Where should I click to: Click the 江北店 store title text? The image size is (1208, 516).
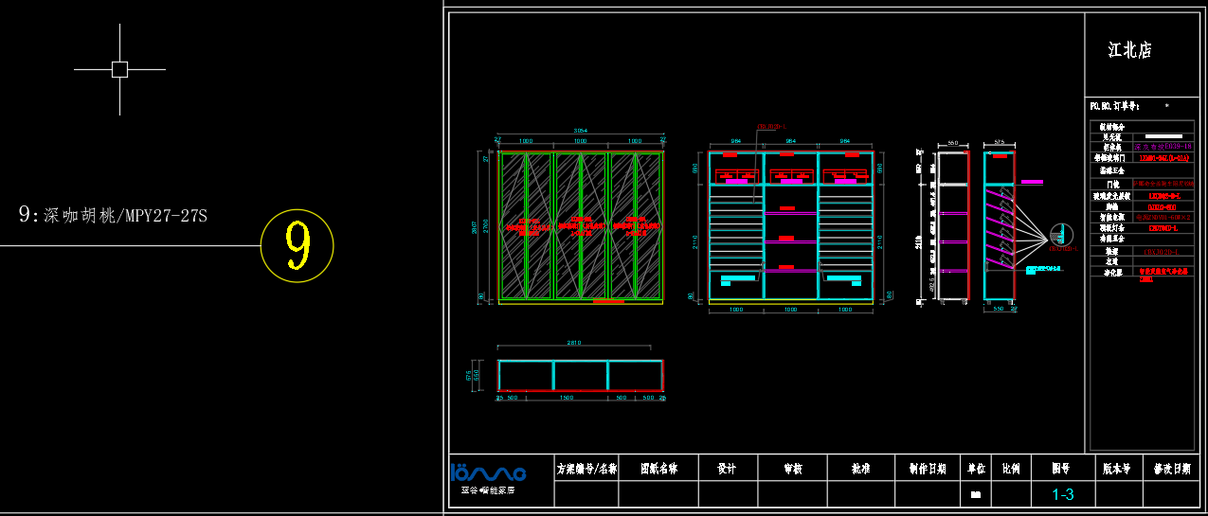click(x=1129, y=51)
